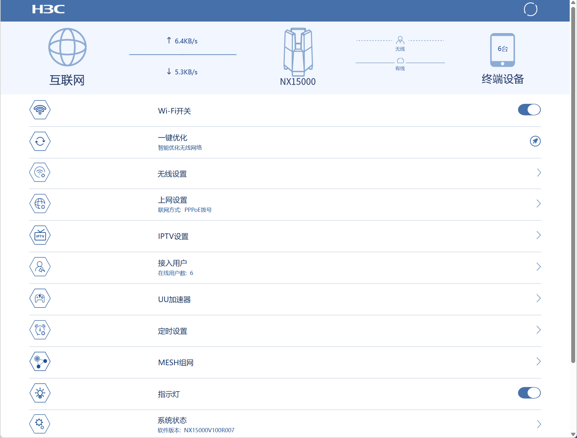This screenshot has width=577, height=438.
Task: Open the MESH组网 label
Action: [x=176, y=363]
